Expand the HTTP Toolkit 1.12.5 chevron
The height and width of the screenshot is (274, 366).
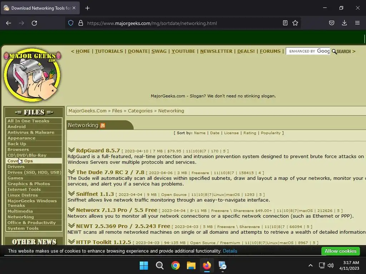71,242
